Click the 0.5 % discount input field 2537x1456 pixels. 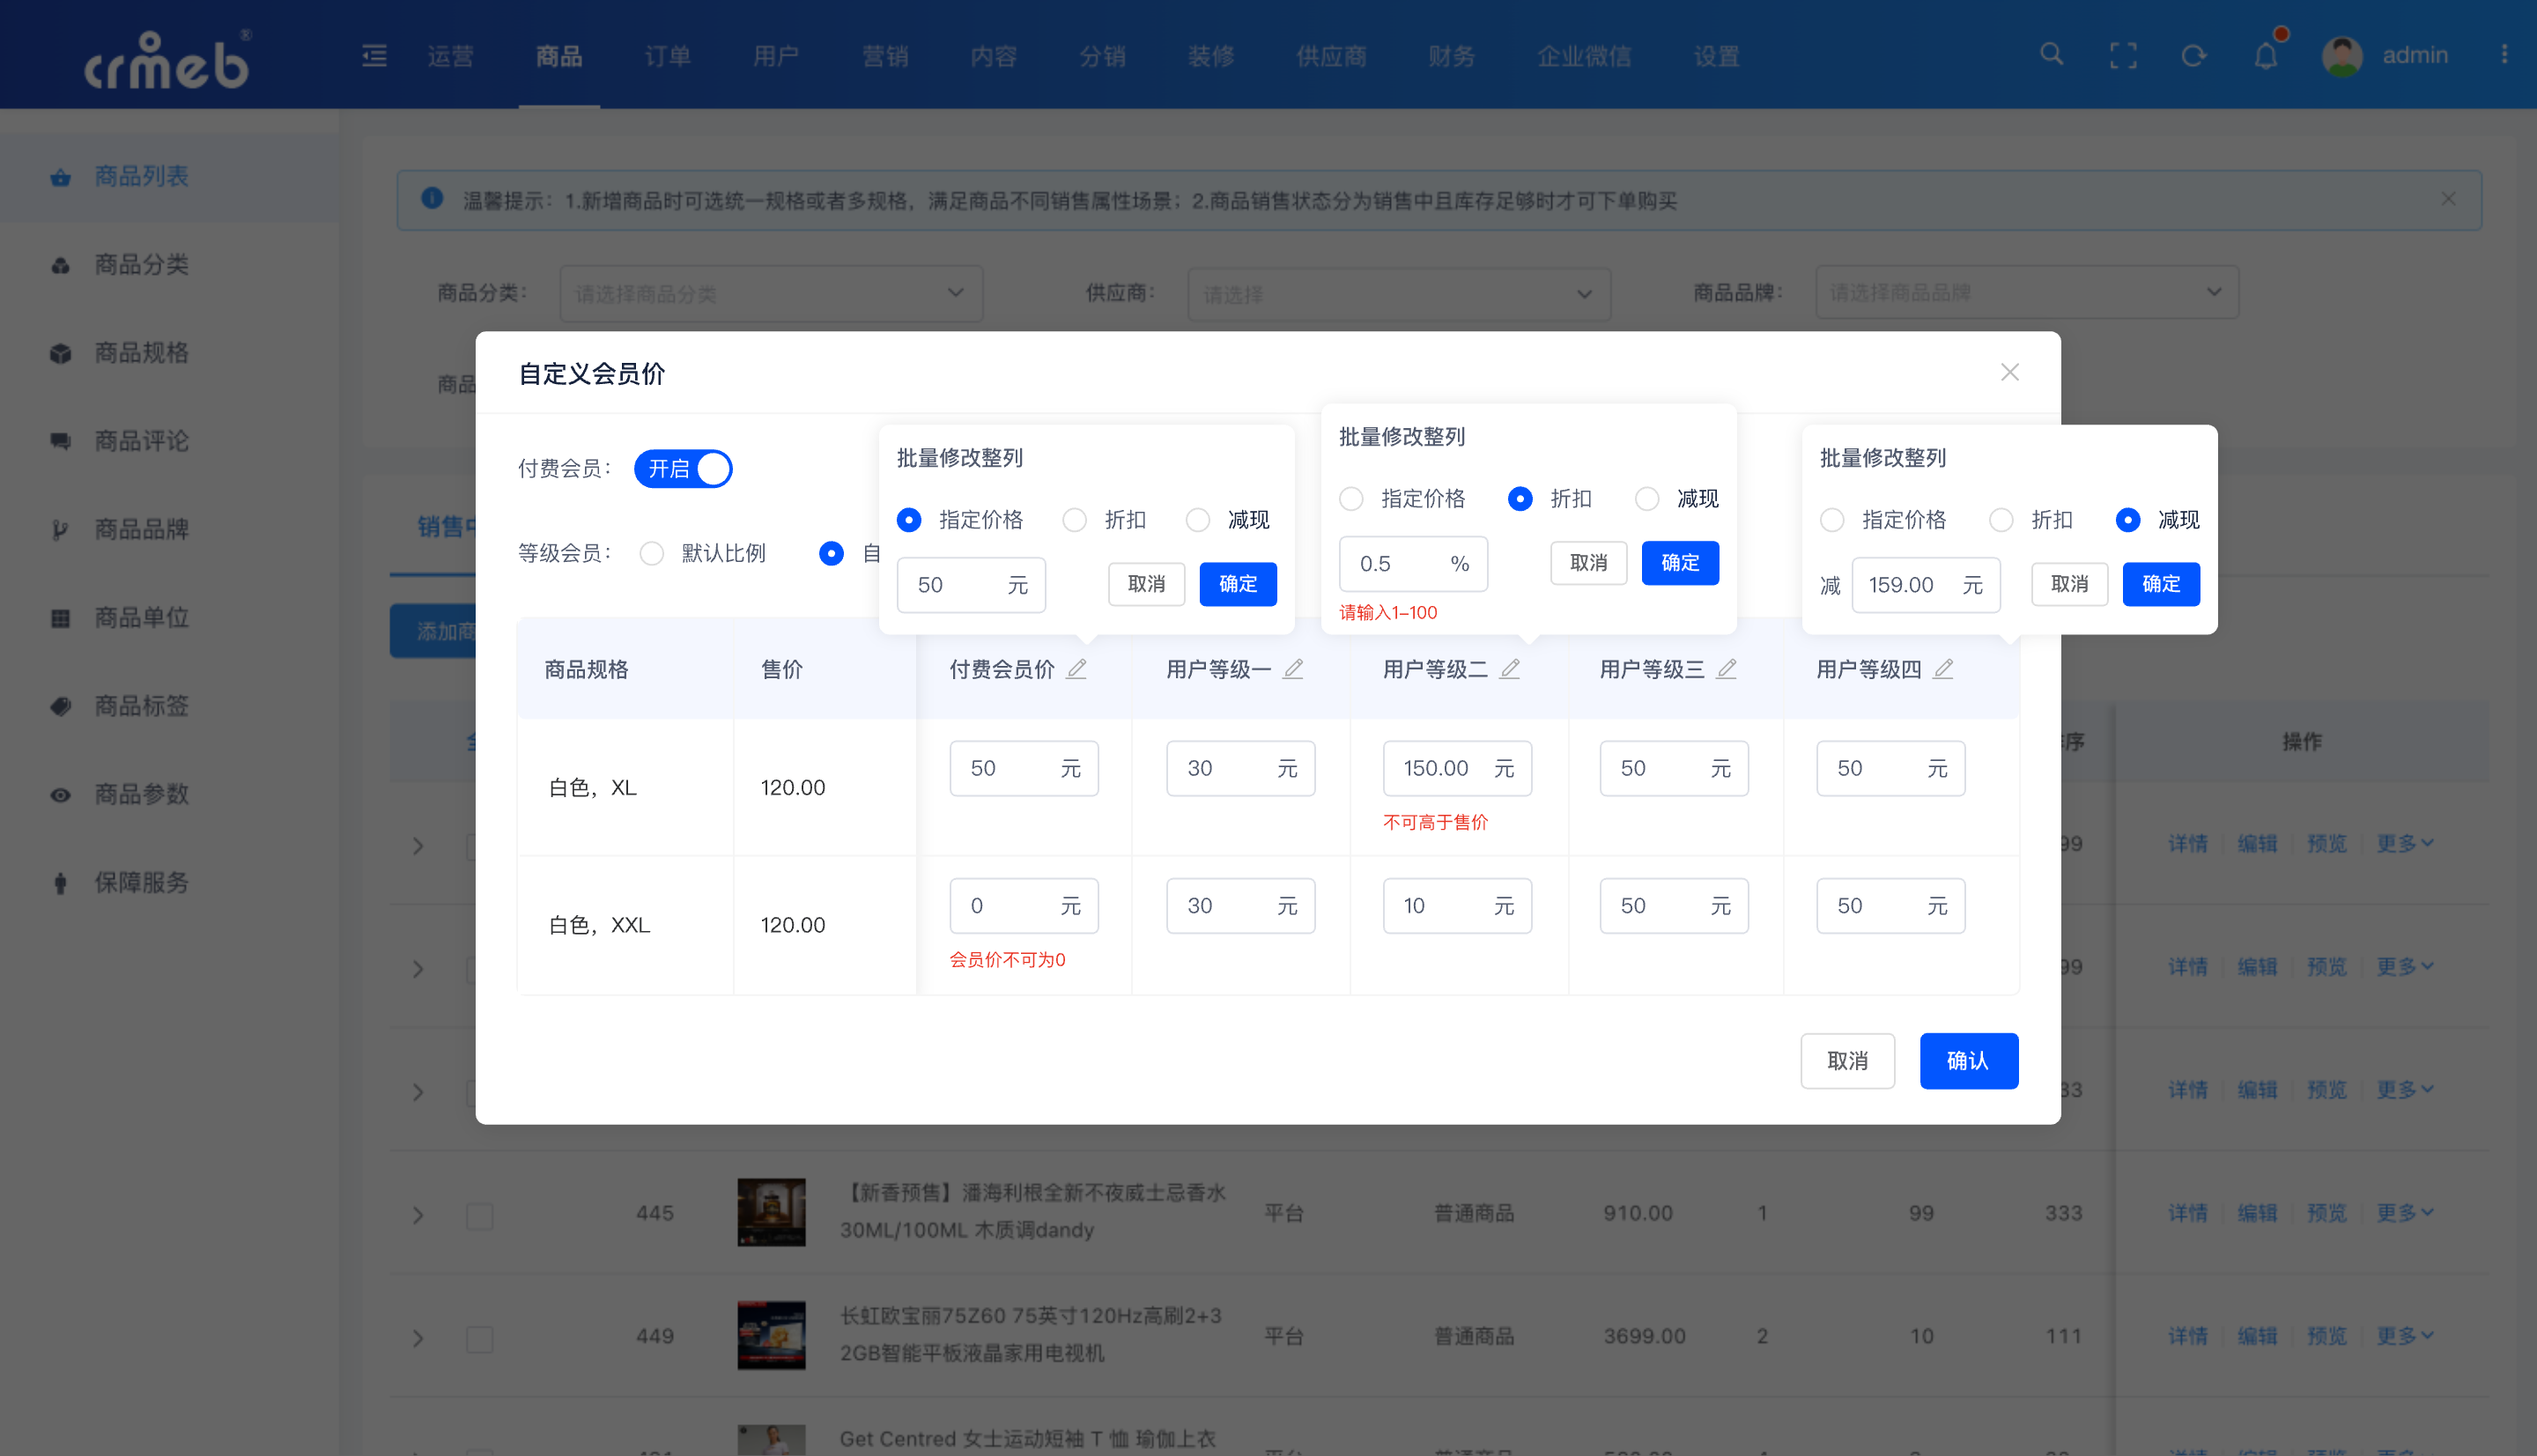pyautogui.click(x=1413, y=564)
